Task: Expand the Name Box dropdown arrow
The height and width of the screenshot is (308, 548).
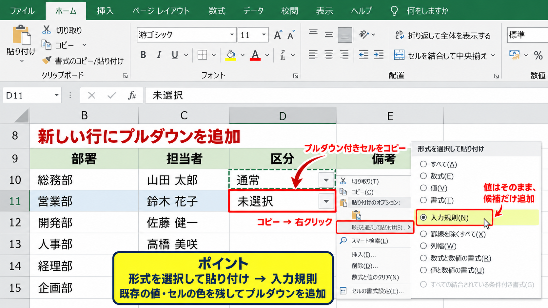Action: (x=56, y=95)
